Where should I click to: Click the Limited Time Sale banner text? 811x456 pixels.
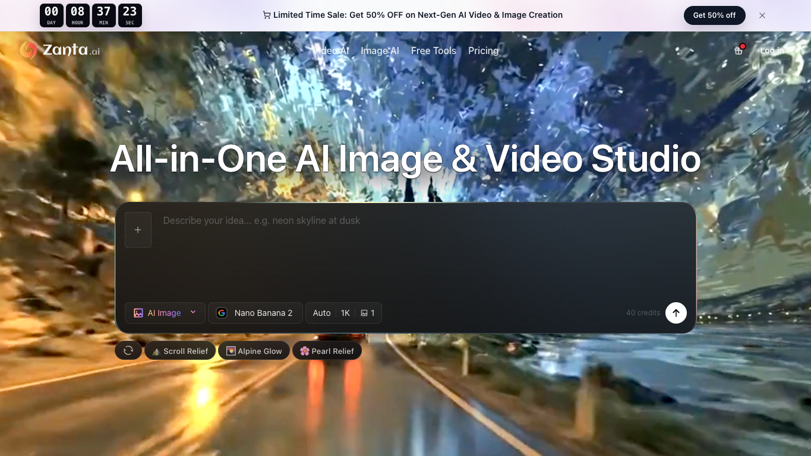[418, 15]
